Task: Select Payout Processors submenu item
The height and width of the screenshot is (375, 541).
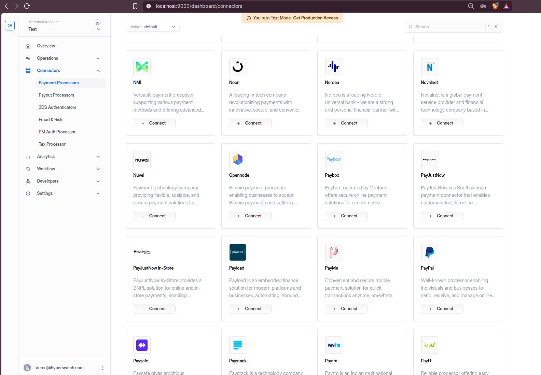Action: coord(70,95)
